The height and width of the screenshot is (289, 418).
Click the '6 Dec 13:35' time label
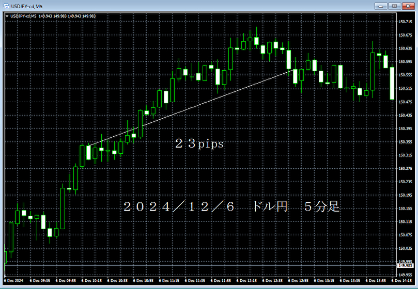point(350,280)
